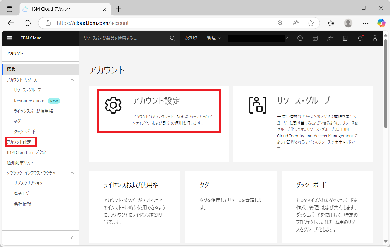
Task: Open the 管理 dropdown menu
Action: coord(214,38)
